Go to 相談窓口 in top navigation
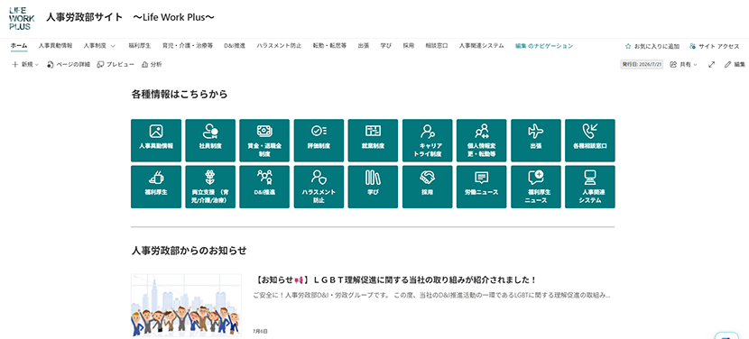 coord(437,46)
